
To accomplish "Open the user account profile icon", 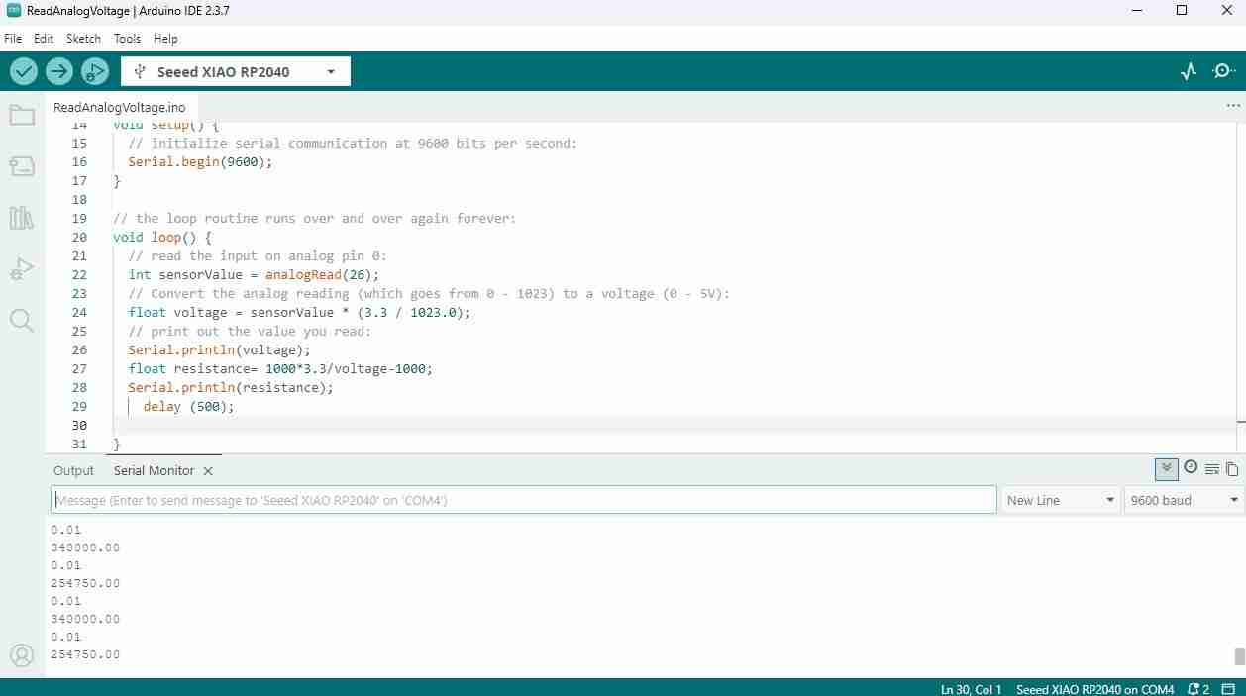I will (22, 655).
